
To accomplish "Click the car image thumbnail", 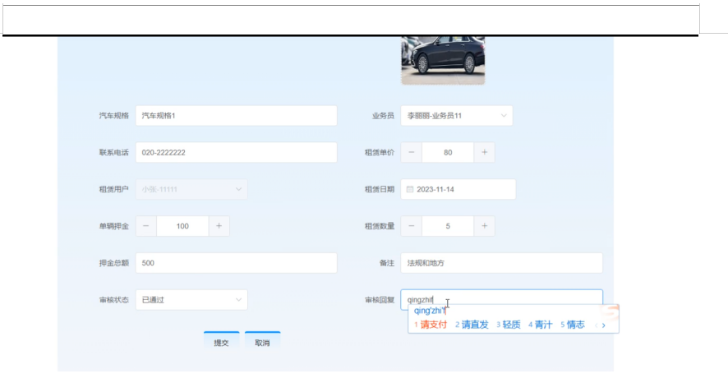I will point(443,60).
